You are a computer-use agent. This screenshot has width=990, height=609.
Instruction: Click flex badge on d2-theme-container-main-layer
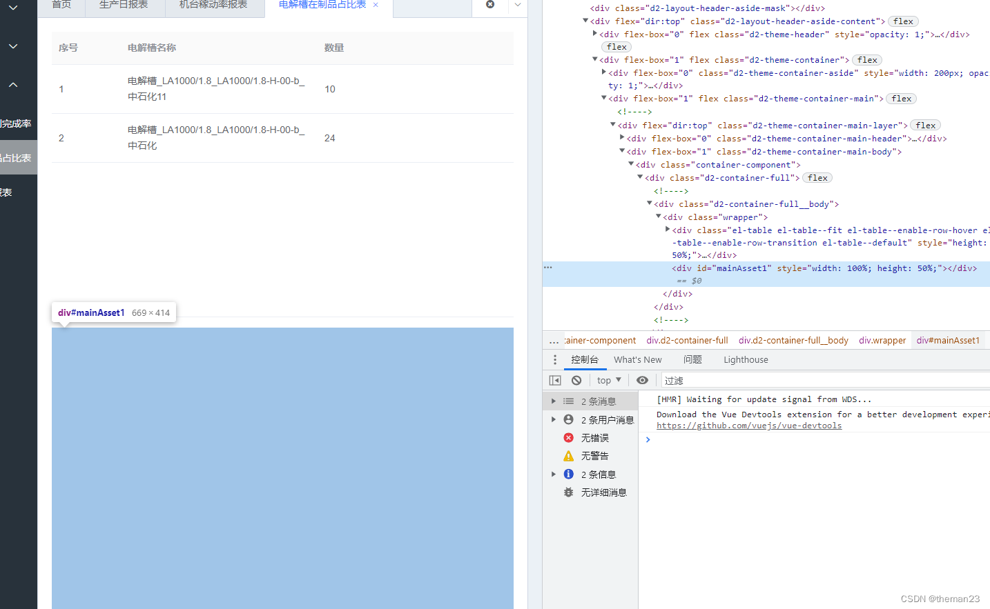click(926, 126)
